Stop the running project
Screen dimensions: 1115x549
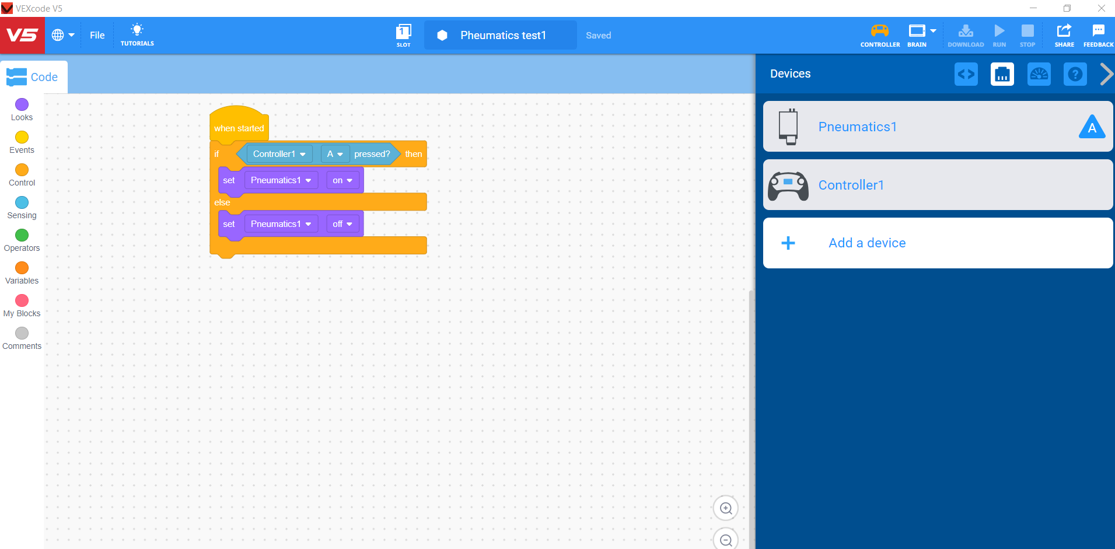pos(1027,35)
